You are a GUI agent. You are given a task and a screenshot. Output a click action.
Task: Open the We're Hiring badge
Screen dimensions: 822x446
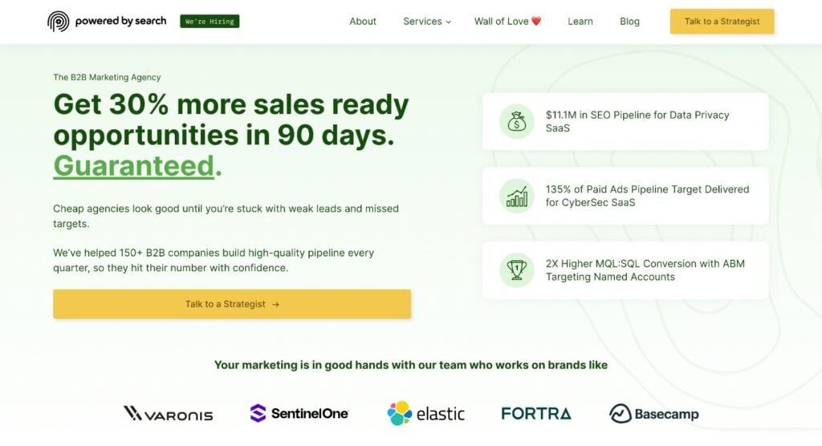coord(210,22)
